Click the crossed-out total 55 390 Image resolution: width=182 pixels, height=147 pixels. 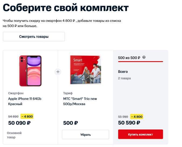[123, 117]
